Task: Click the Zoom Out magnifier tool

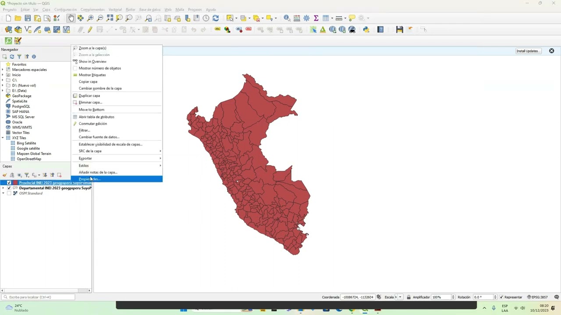Action: click(100, 18)
